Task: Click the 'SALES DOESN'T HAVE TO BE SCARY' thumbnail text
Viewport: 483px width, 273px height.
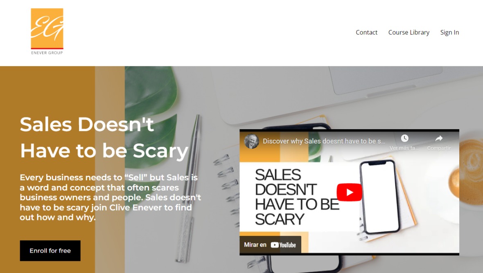Action: click(297, 197)
